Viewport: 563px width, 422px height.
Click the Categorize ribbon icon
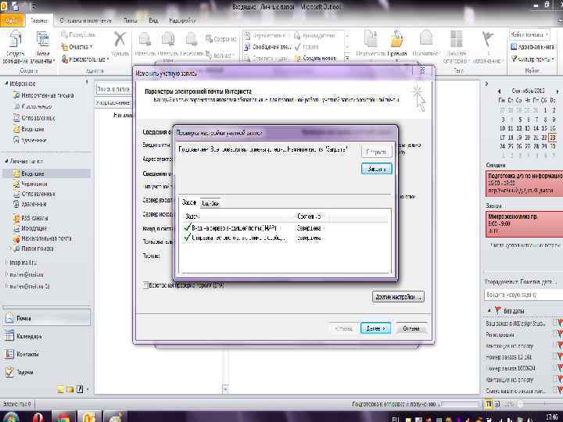456,40
